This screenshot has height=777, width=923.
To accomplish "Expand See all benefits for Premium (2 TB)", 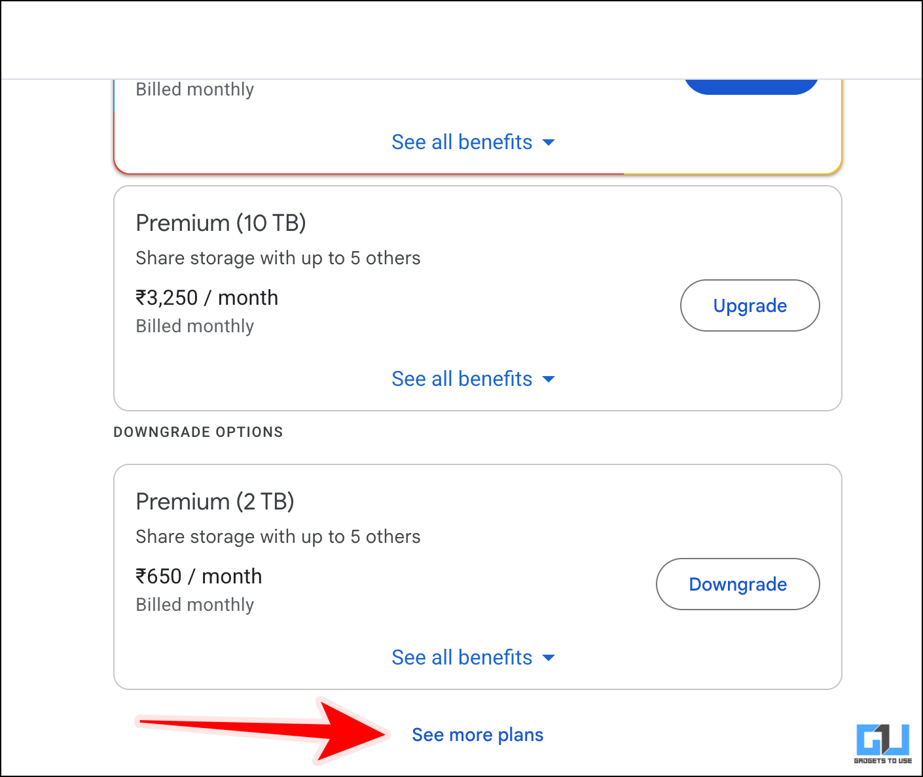I will (462, 658).
